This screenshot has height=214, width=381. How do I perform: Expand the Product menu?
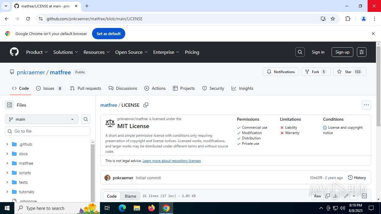click(37, 52)
